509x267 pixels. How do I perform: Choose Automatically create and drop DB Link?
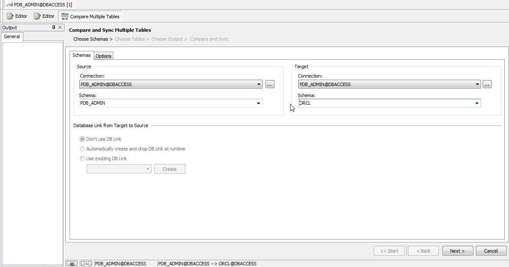[x=82, y=149]
